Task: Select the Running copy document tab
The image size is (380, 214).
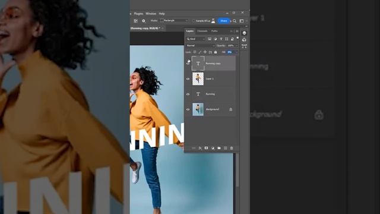Action: pyautogui.click(x=145, y=28)
